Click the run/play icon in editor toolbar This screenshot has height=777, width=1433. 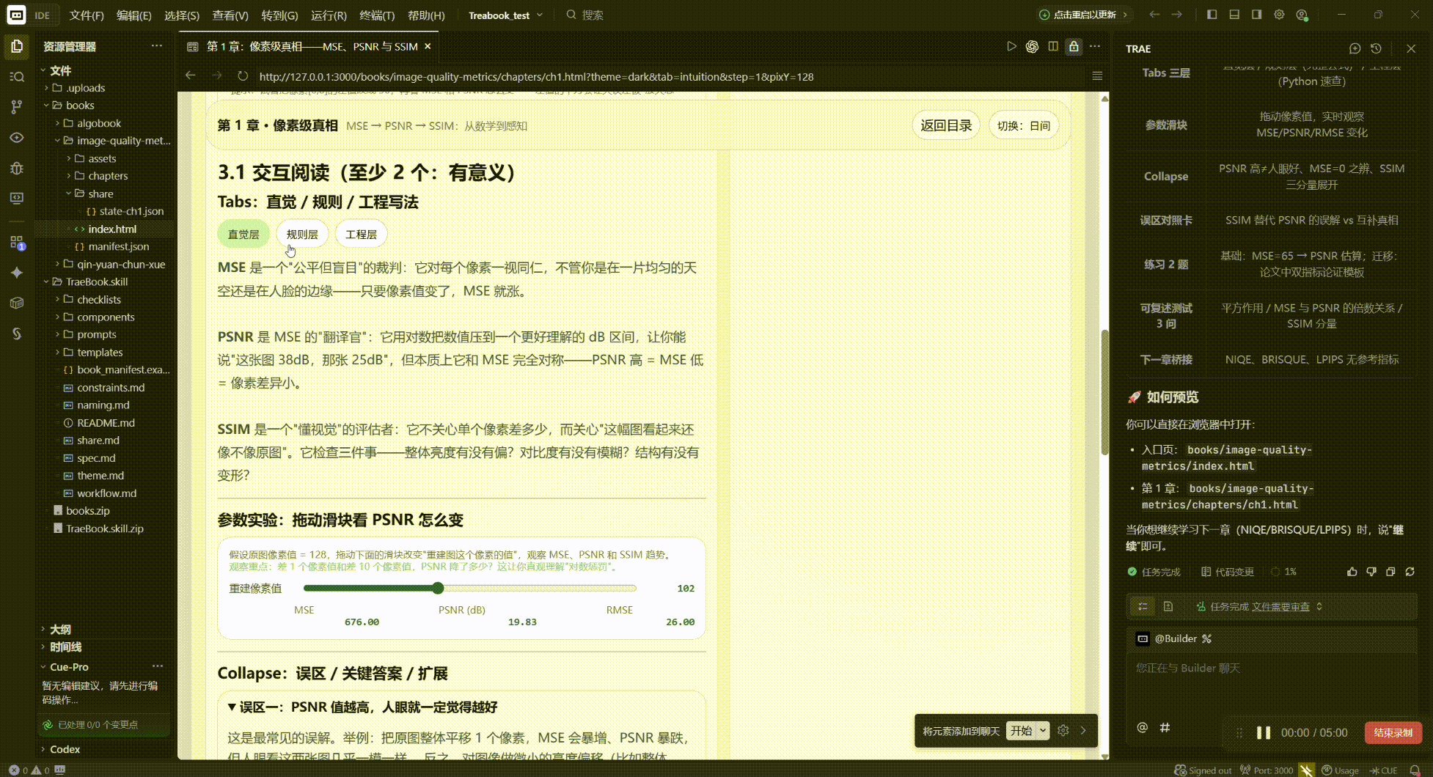click(x=1011, y=46)
